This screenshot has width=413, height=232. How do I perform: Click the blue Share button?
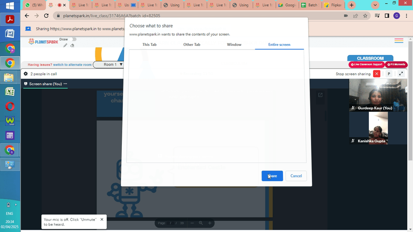click(272, 176)
